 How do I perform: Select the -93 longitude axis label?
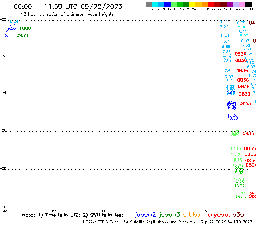coord(203,211)
